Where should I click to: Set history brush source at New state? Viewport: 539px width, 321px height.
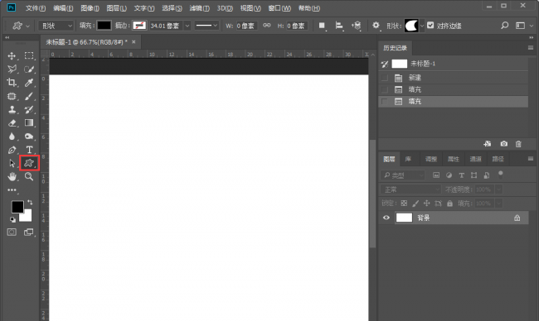[x=385, y=78]
